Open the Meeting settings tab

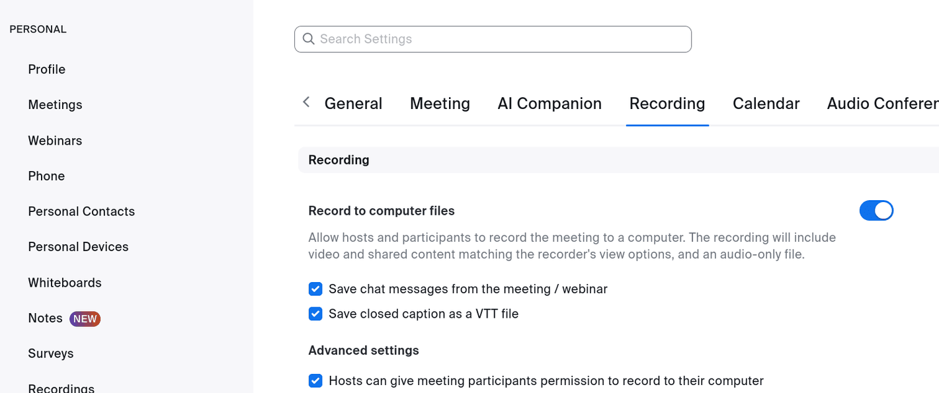pyautogui.click(x=440, y=104)
